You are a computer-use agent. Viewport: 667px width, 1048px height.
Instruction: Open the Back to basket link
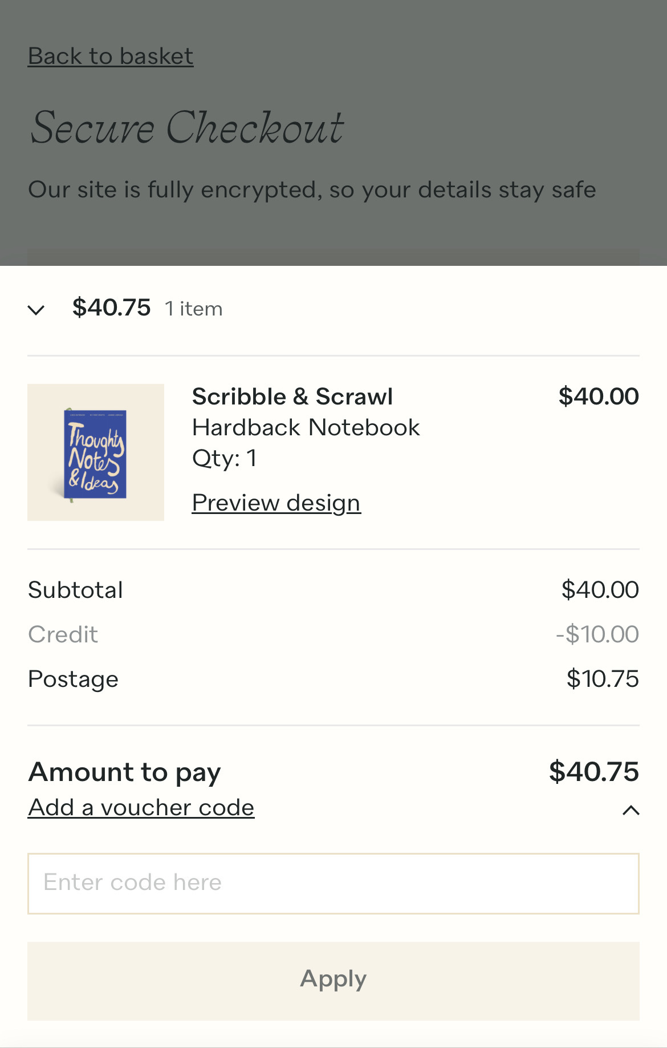coord(109,56)
